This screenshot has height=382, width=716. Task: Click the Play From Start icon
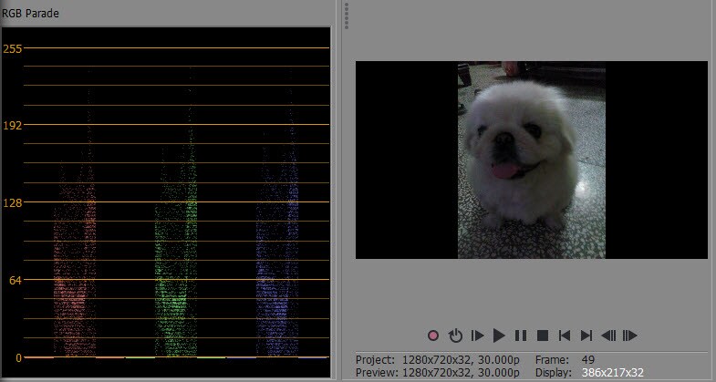click(x=477, y=336)
